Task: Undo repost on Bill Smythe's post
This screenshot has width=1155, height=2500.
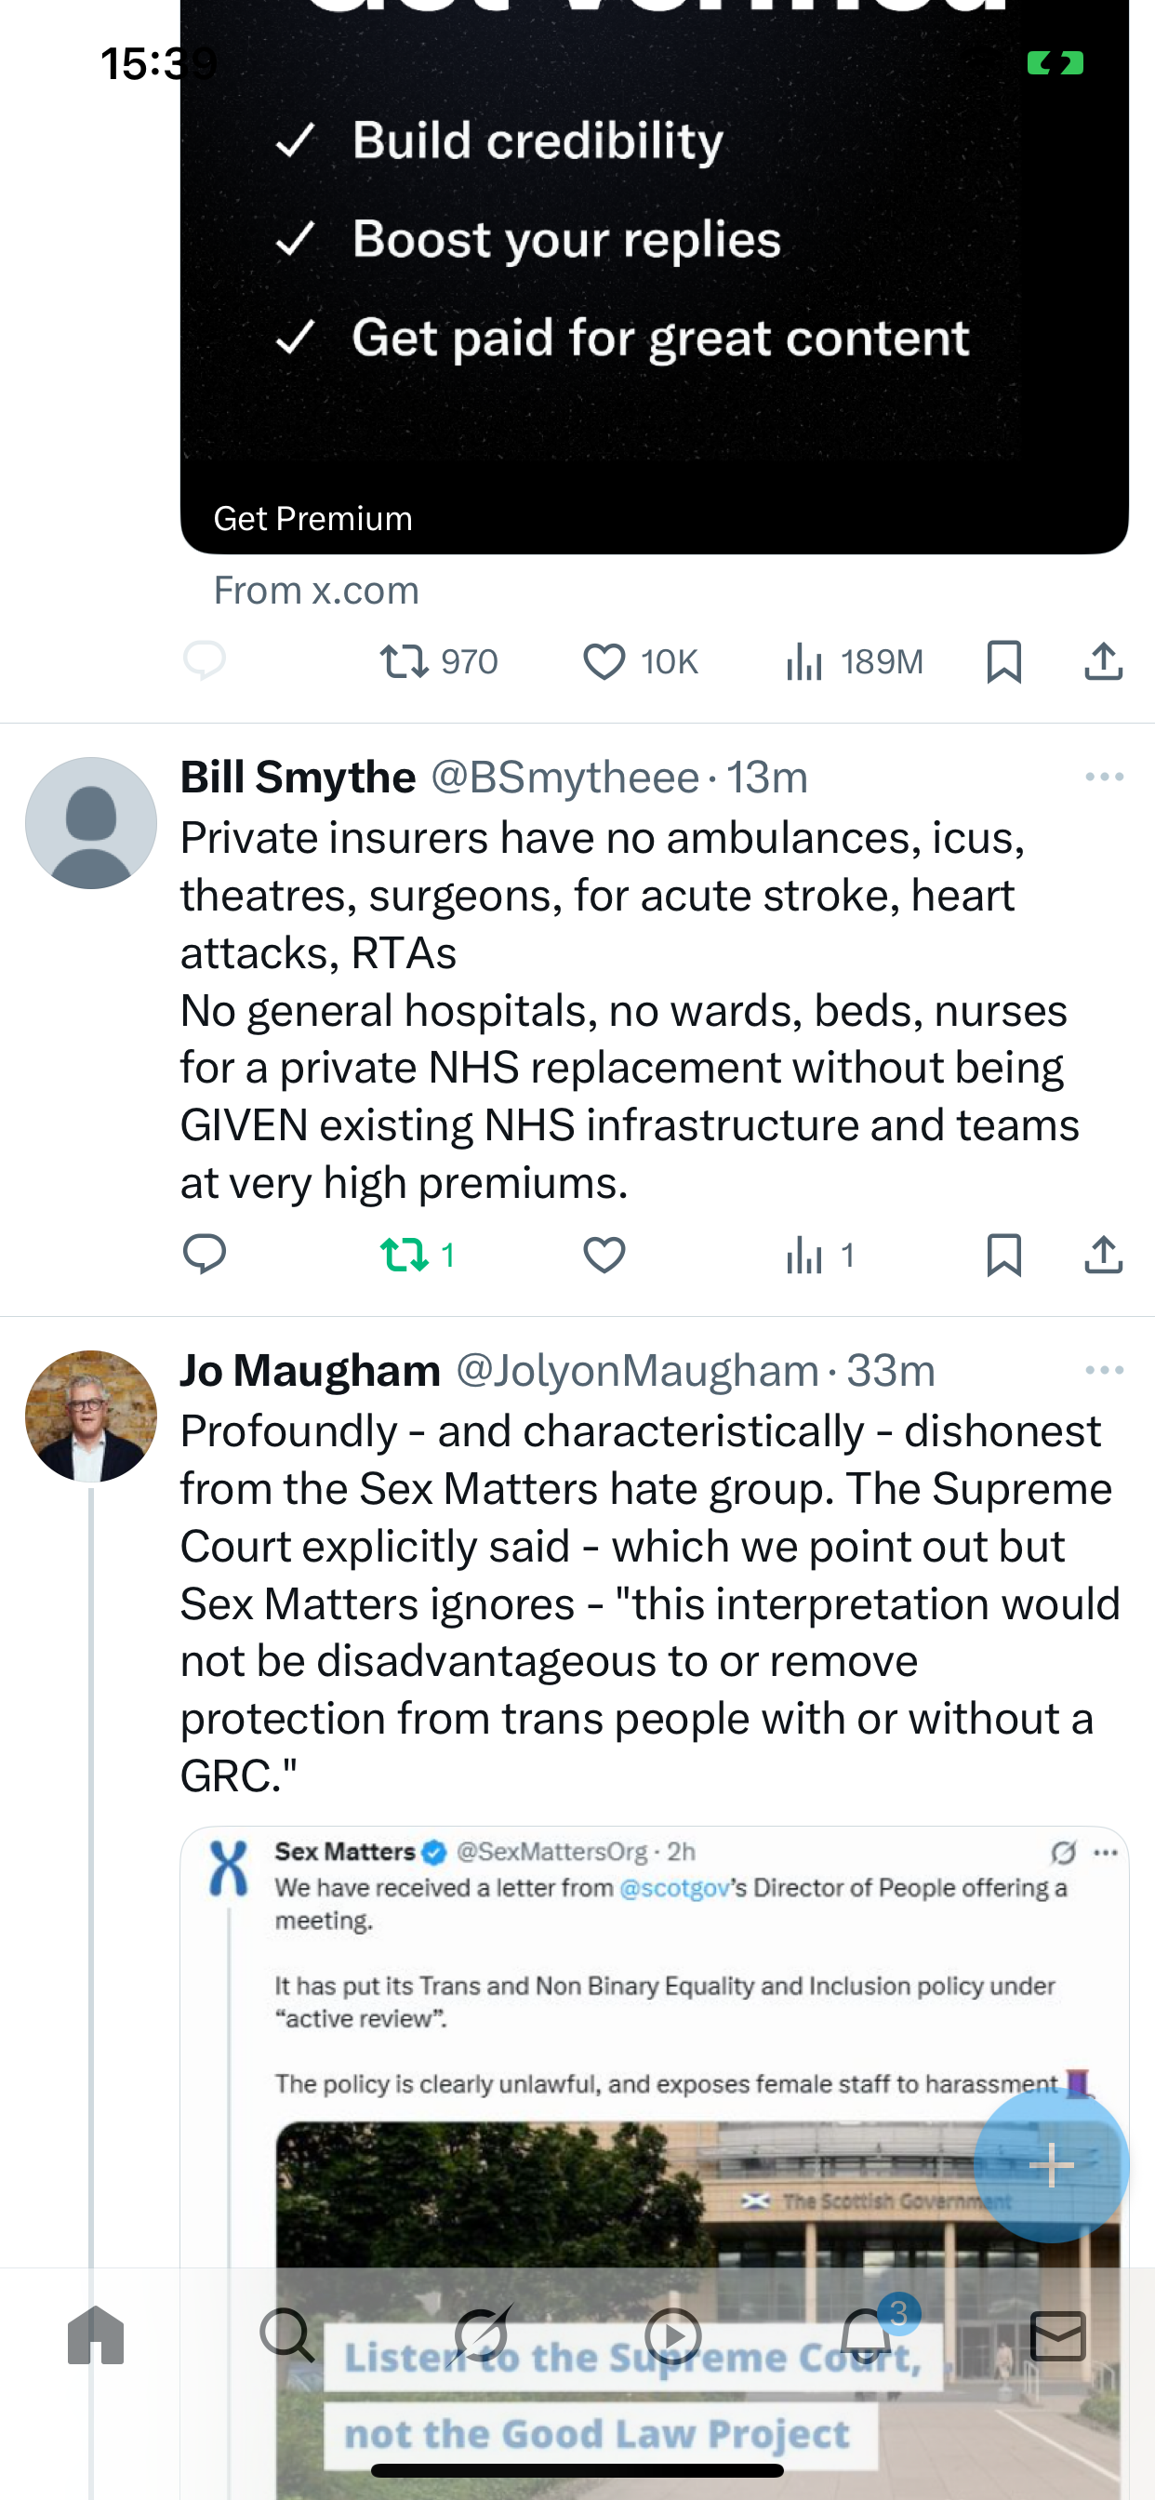Action: coord(418,1255)
